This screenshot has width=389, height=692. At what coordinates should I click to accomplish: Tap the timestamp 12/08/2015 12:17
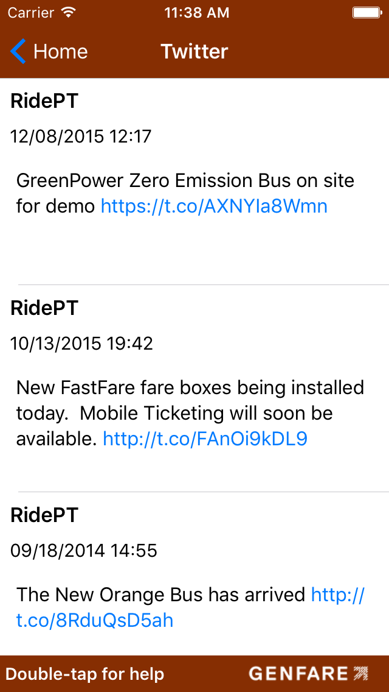click(81, 136)
